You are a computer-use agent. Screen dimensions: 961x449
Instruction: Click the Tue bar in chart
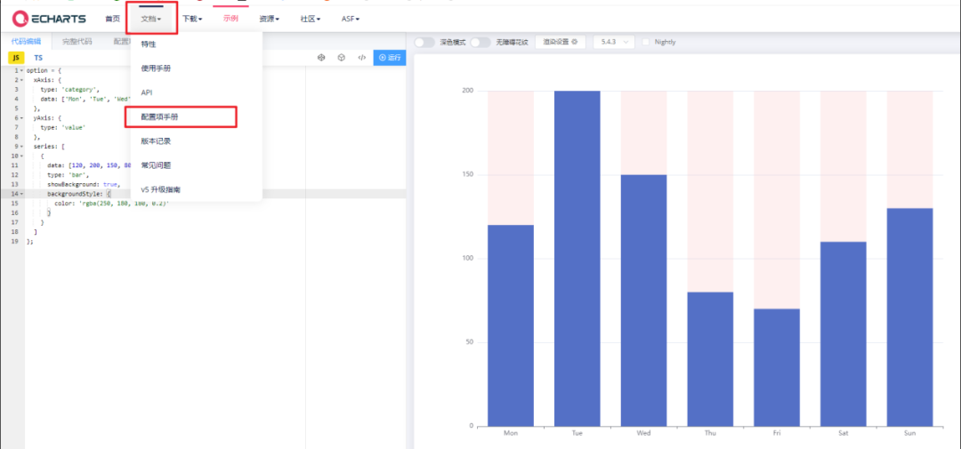577,259
